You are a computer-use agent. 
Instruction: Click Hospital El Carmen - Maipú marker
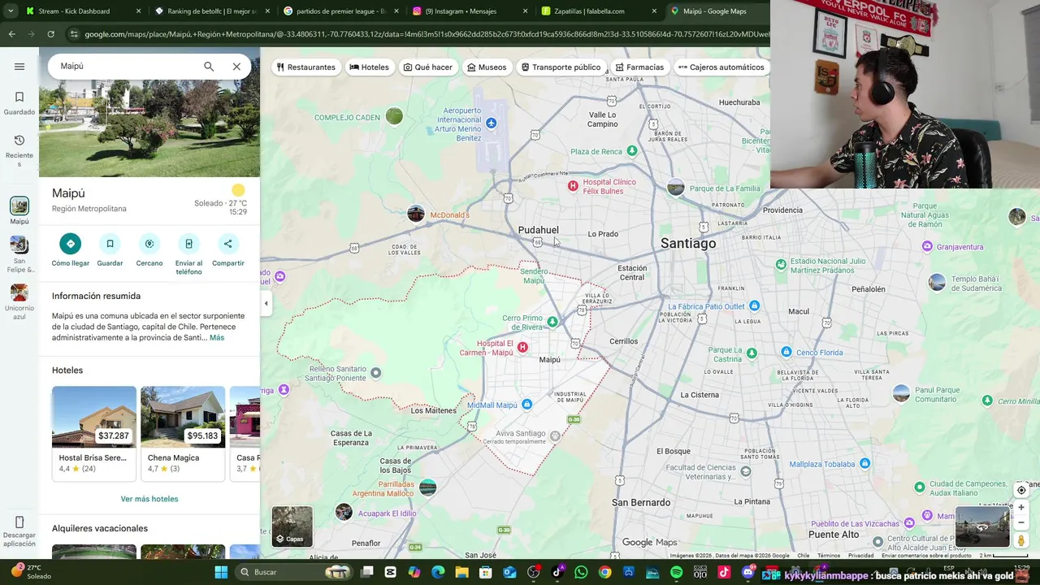click(x=522, y=347)
